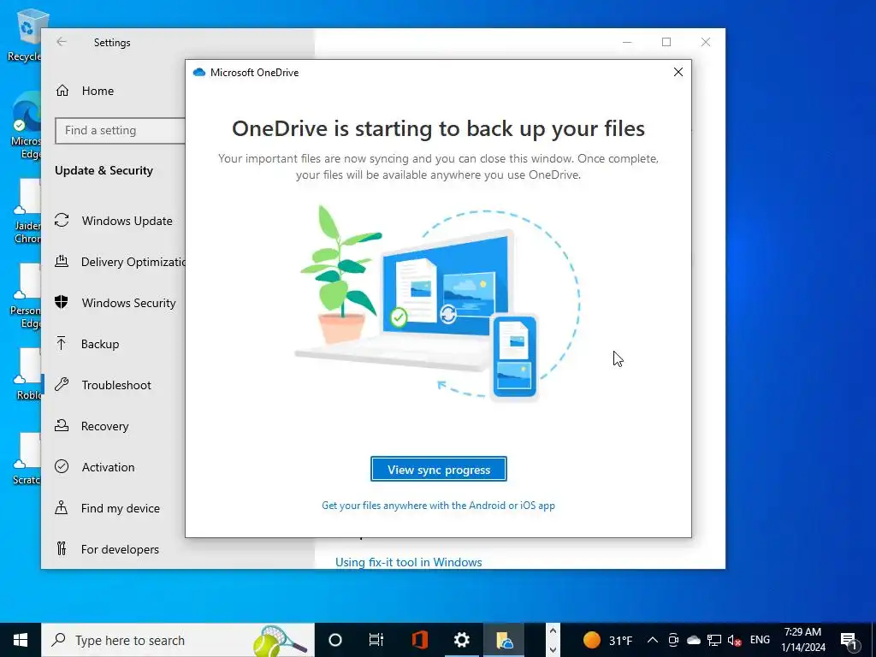Open the notification Action Center icon
The image size is (876, 657).
click(x=848, y=640)
